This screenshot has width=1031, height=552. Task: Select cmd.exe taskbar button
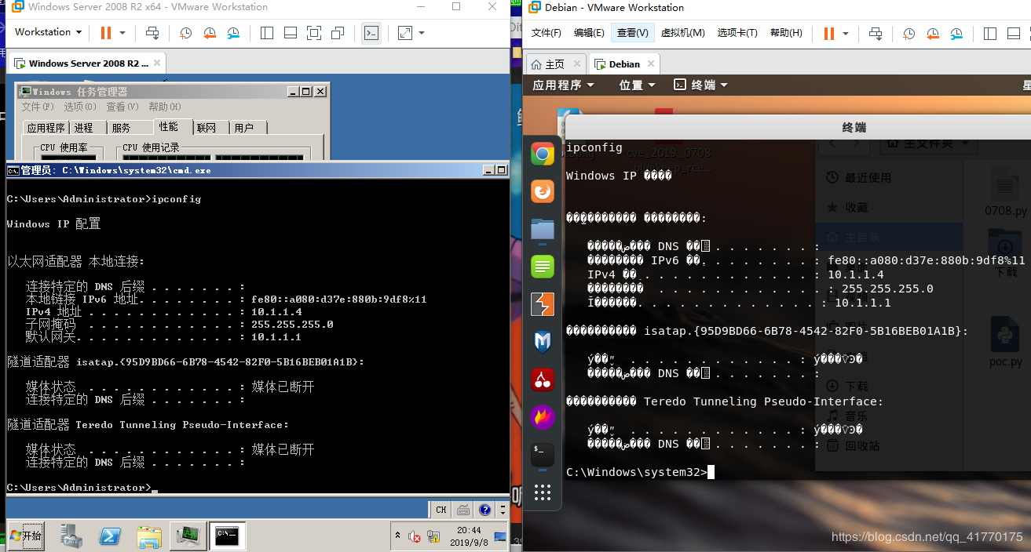[x=228, y=536]
